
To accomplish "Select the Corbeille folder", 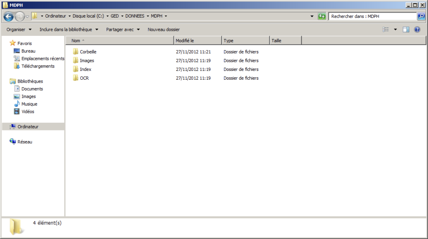I will [x=88, y=52].
